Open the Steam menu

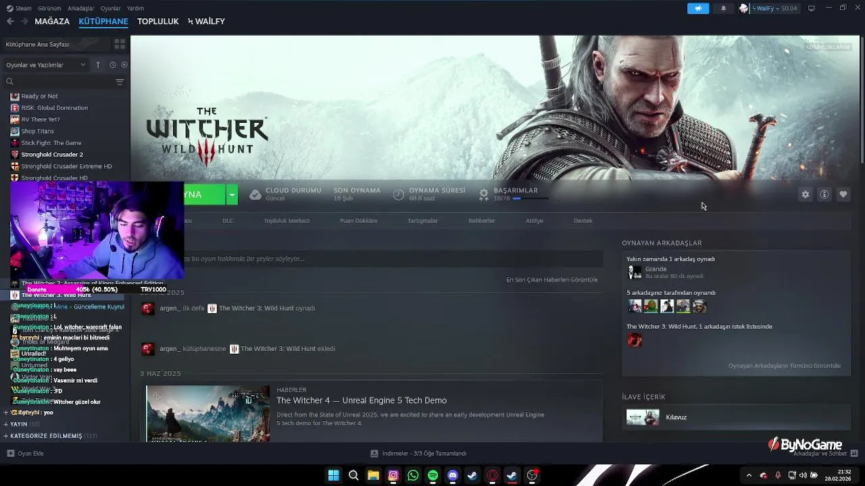coord(20,8)
